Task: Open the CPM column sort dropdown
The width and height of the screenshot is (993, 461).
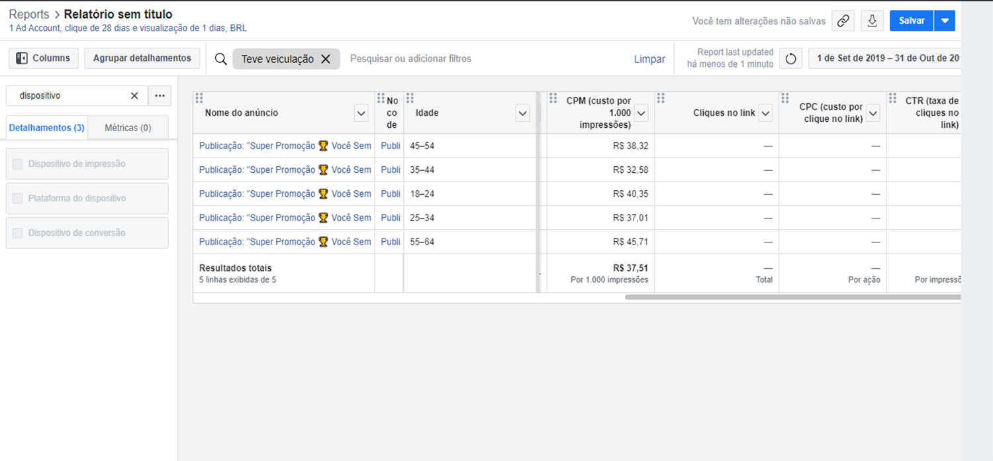Action: [641, 113]
